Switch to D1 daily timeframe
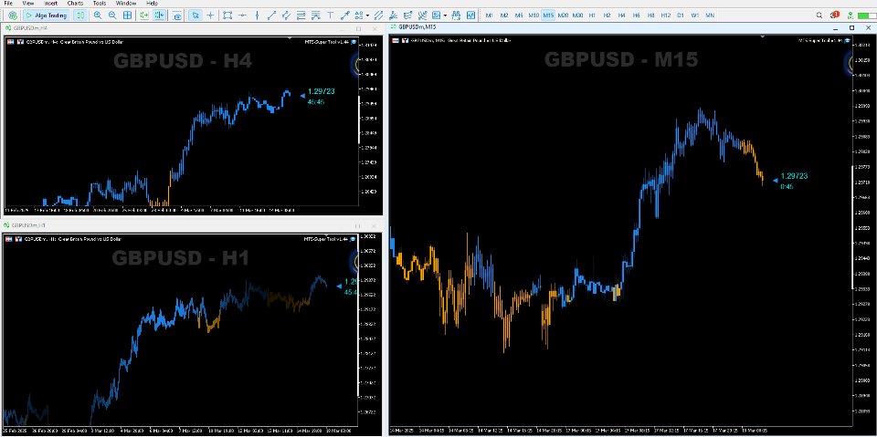Screen dimensions: 877x437 click(x=680, y=16)
